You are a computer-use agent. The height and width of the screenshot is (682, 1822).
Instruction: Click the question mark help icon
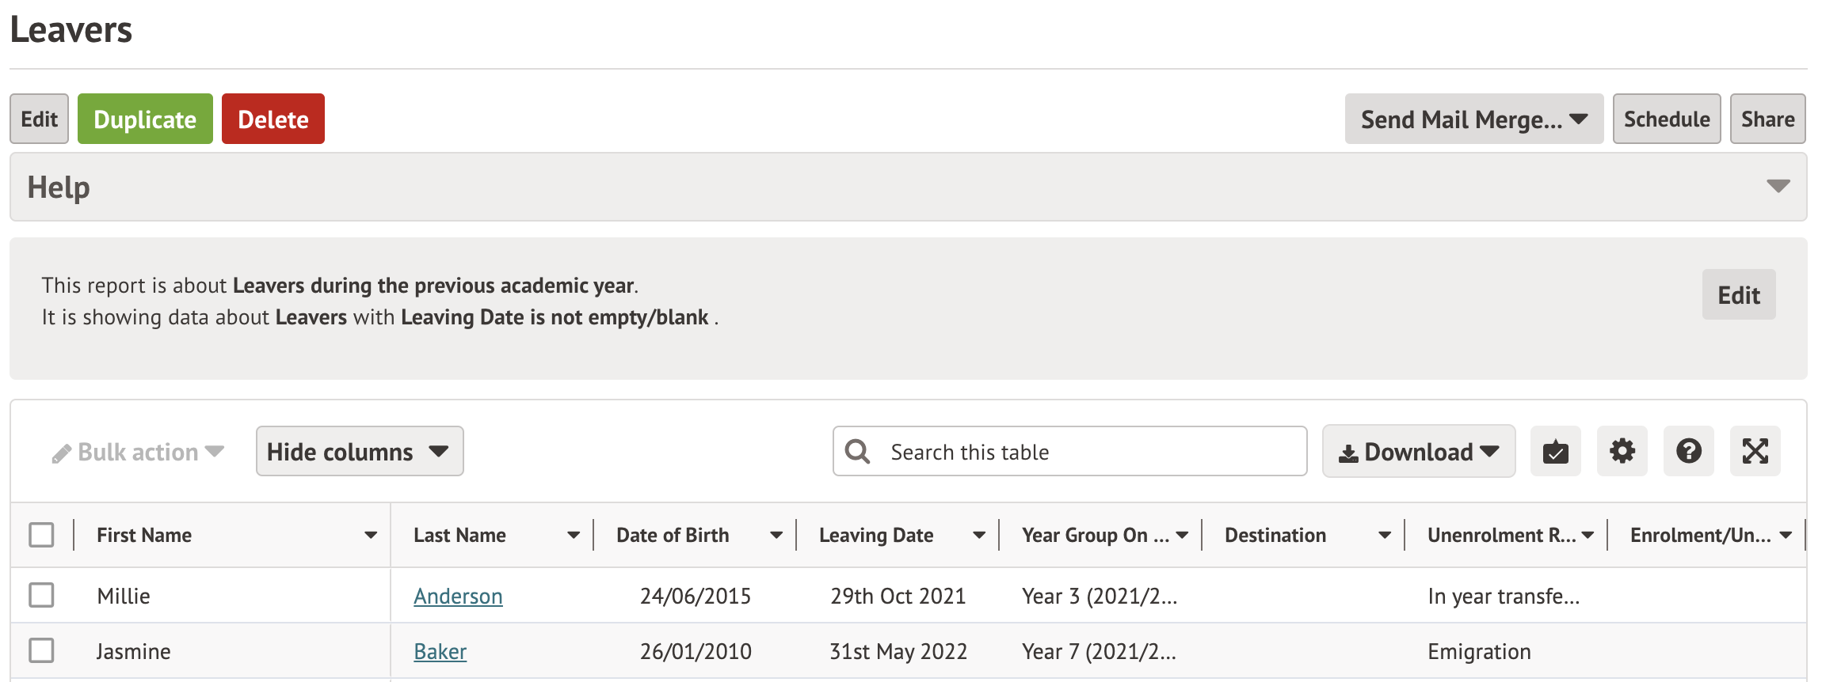point(1688,452)
